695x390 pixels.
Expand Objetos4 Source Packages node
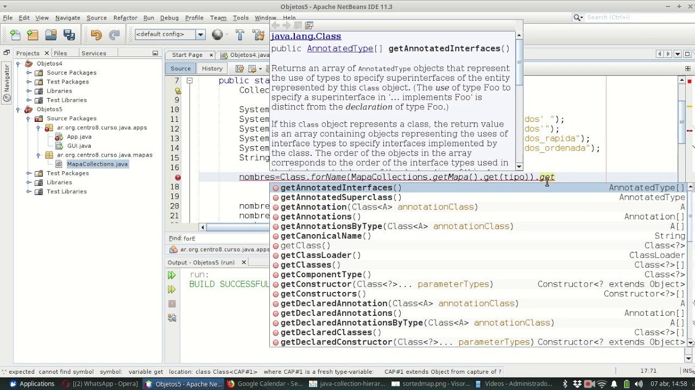pyautogui.click(x=29, y=73)
